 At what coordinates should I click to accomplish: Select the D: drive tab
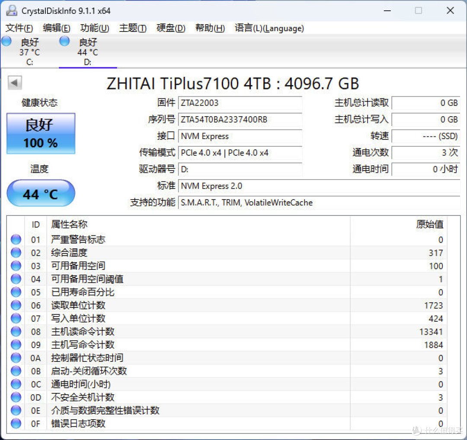tap(87, 51)
